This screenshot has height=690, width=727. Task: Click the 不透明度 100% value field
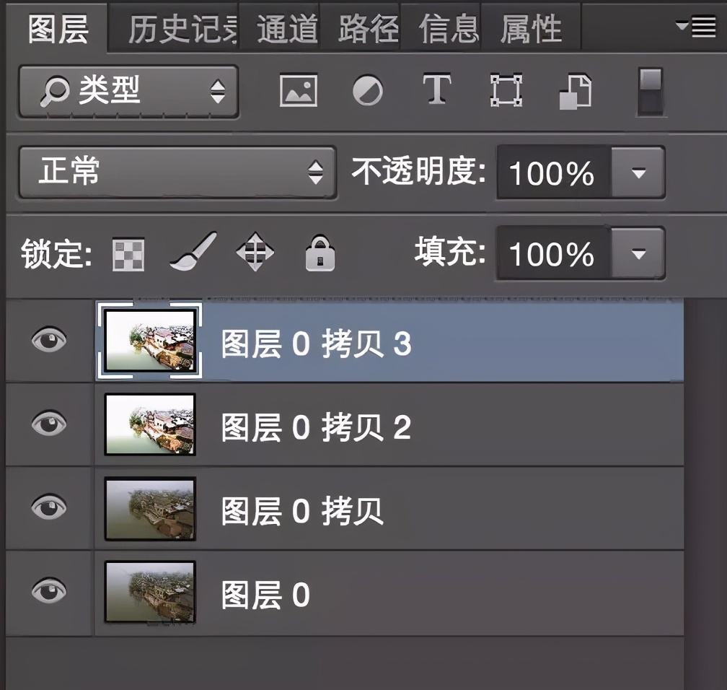click(x=554, y=172)
